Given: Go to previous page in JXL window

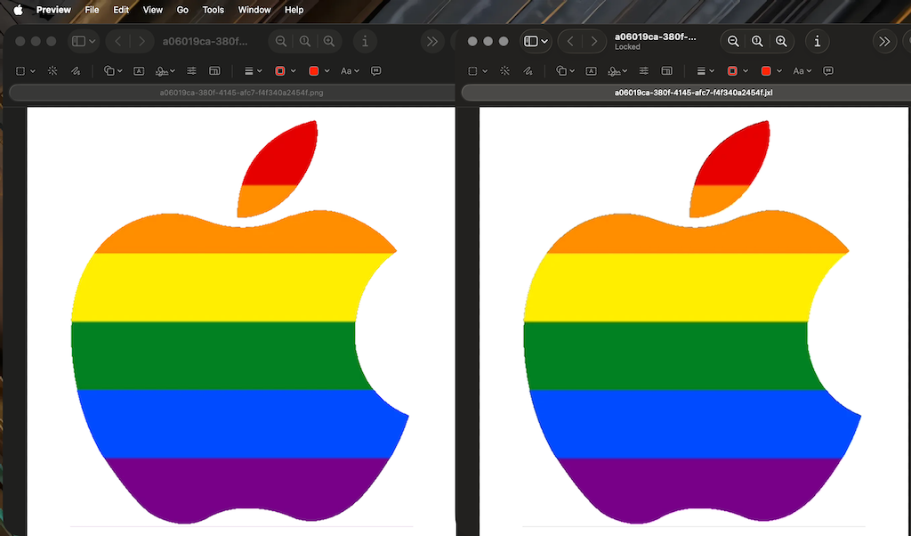Looking at the screenshot, I should pyautogui.click(x=570, y=41).
